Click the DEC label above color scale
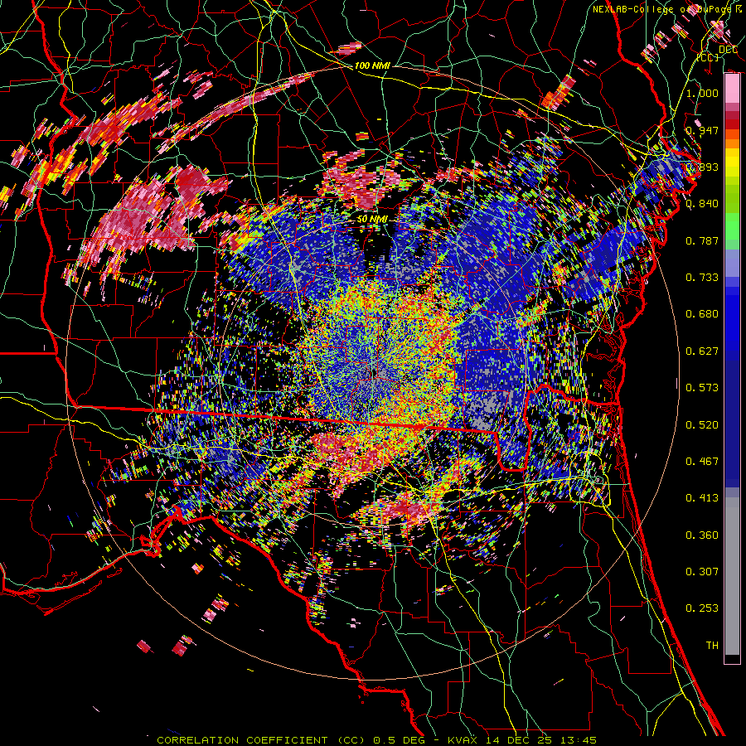Viewport: 746px width, 746px height. tap(728, 50)
